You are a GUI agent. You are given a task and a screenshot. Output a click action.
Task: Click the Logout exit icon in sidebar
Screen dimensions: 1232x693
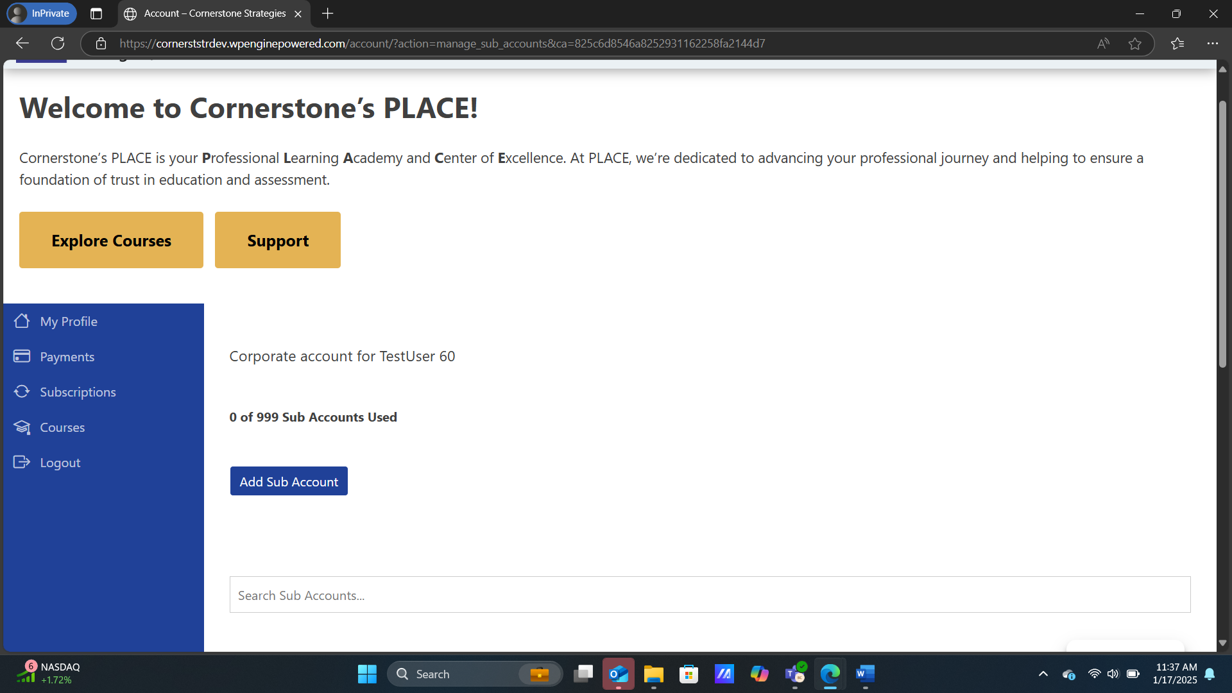point(22,462)
